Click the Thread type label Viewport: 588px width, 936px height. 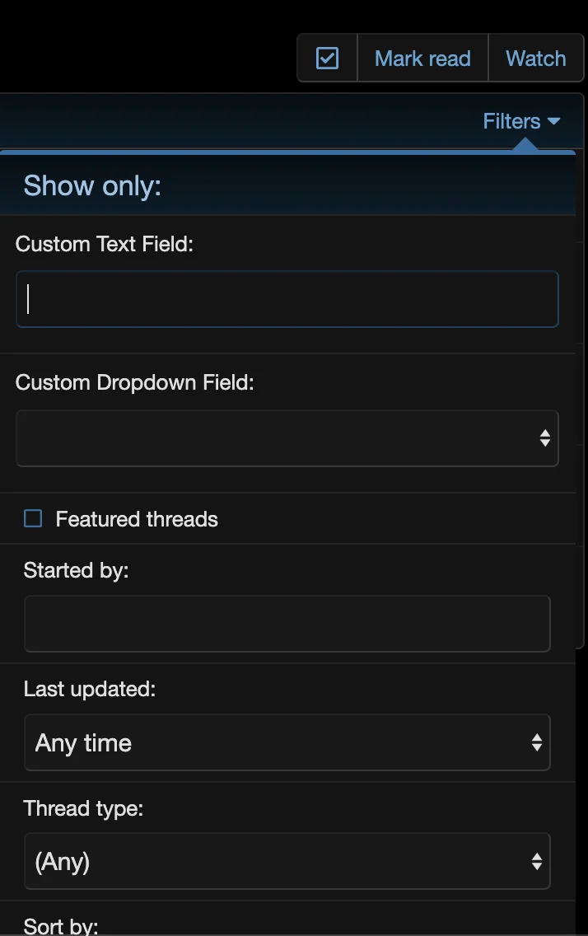coord(83,808)
